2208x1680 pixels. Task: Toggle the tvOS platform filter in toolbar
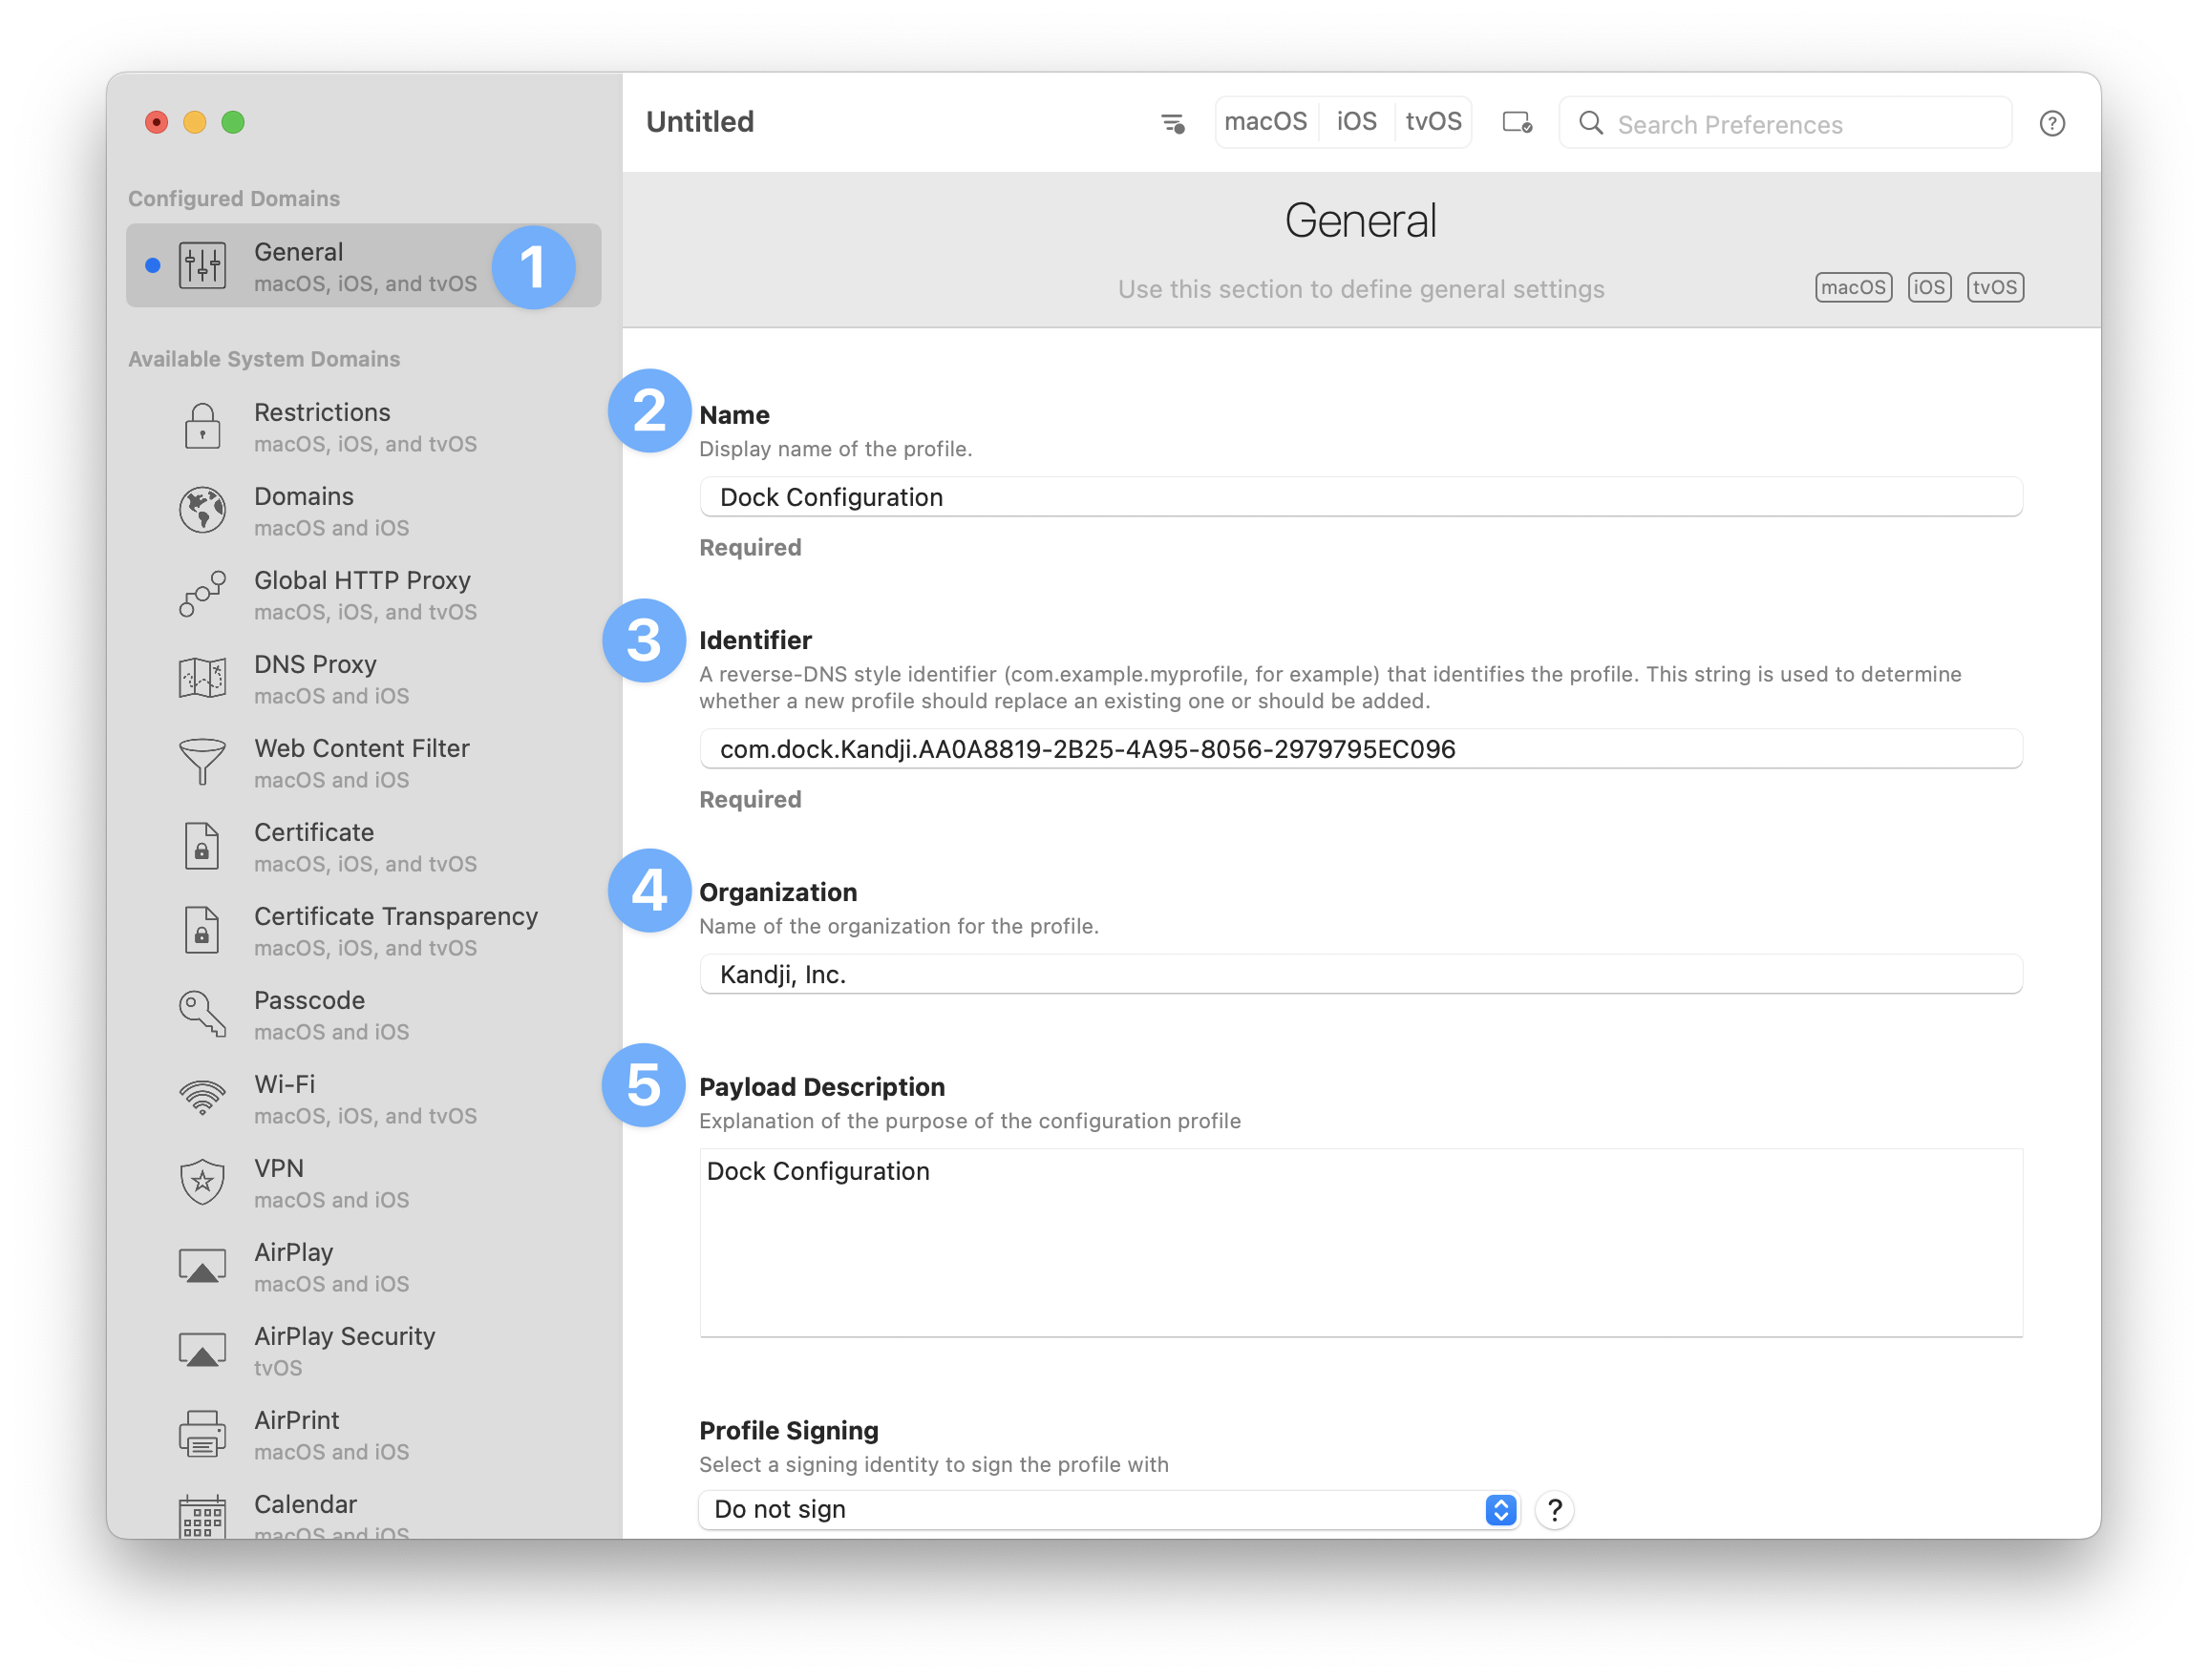coord(1433,122)
